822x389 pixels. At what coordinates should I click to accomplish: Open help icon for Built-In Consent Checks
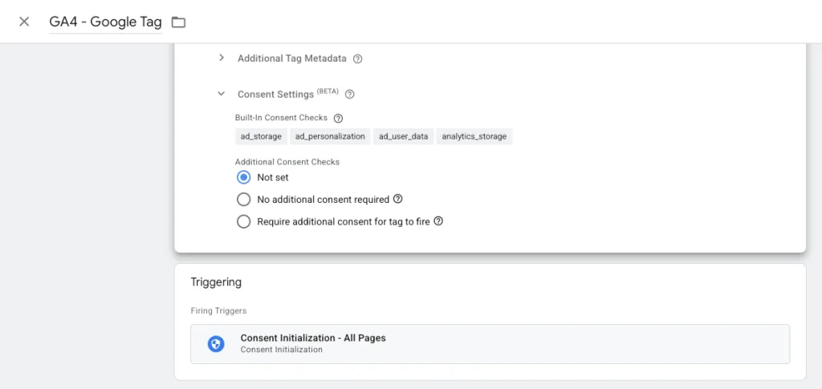(338, 118)
